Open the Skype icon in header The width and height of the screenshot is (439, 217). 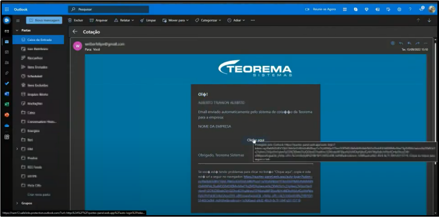click(356, 9)
